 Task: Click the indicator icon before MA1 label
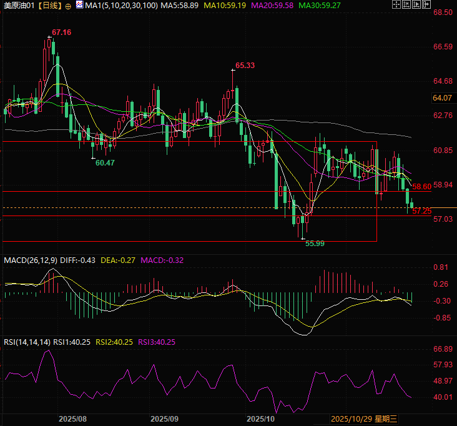[79, 5]
